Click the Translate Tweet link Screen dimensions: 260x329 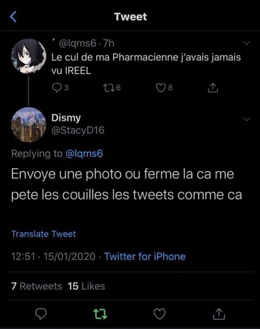coord(43,234)
